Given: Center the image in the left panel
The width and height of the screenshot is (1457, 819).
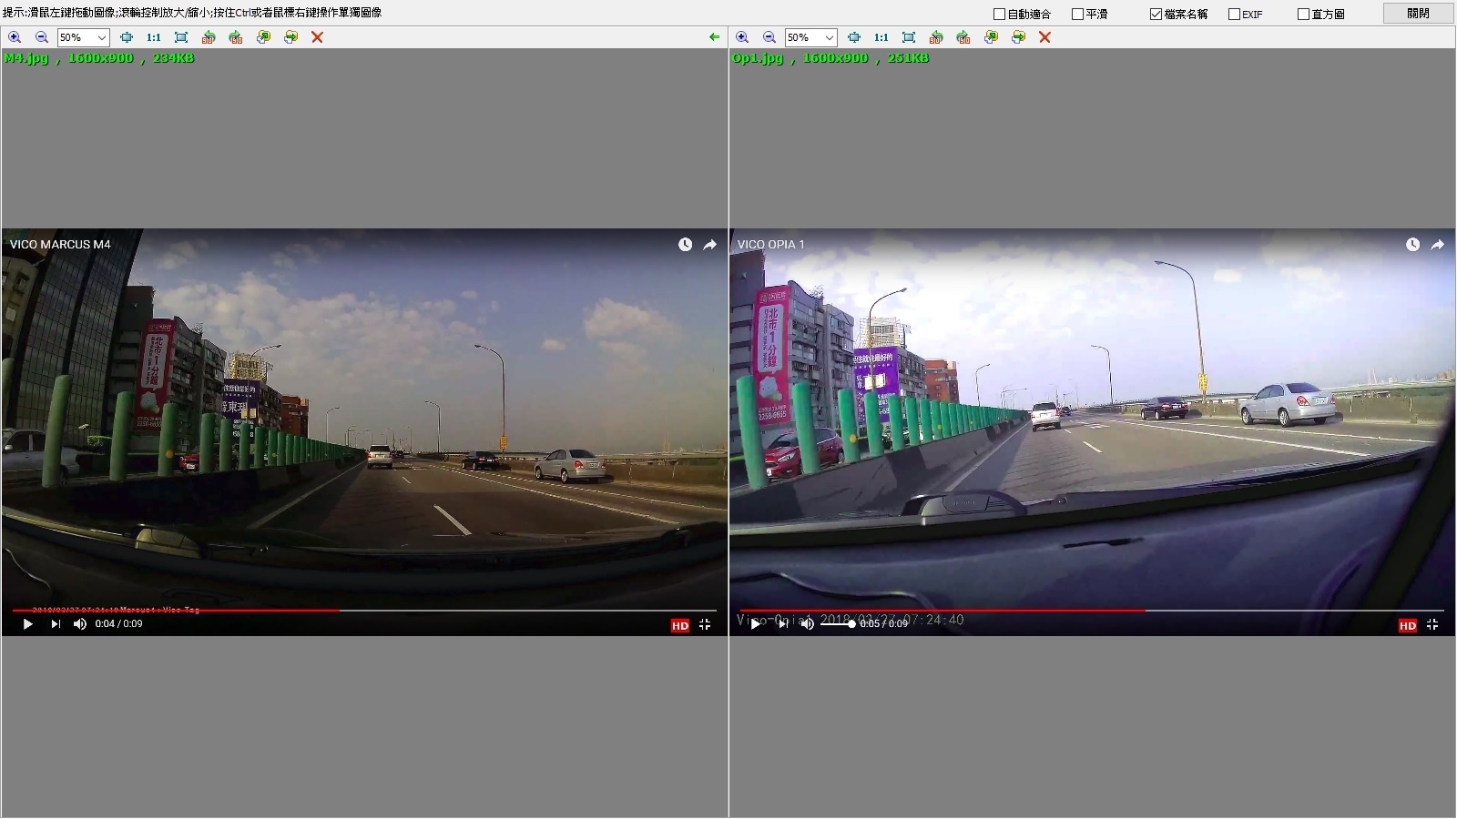Looking at the screenshot, I should (x=127, y=37).
